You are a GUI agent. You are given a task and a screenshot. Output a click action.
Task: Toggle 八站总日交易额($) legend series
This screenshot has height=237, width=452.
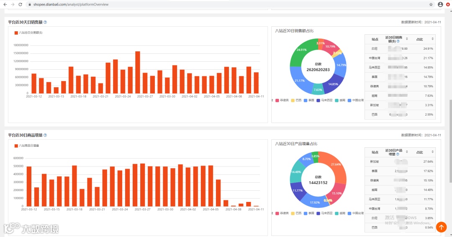pyautogui.click(x=28, y=33)
